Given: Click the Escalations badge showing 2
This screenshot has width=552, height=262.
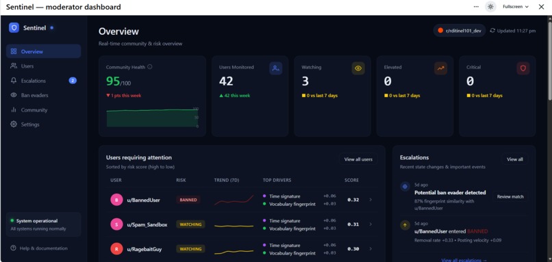Looking at the screenshot, I should 73,81.
